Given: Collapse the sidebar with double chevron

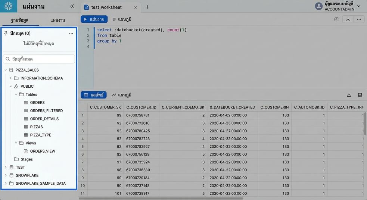Looking at the screenshot, I should 72,6.
